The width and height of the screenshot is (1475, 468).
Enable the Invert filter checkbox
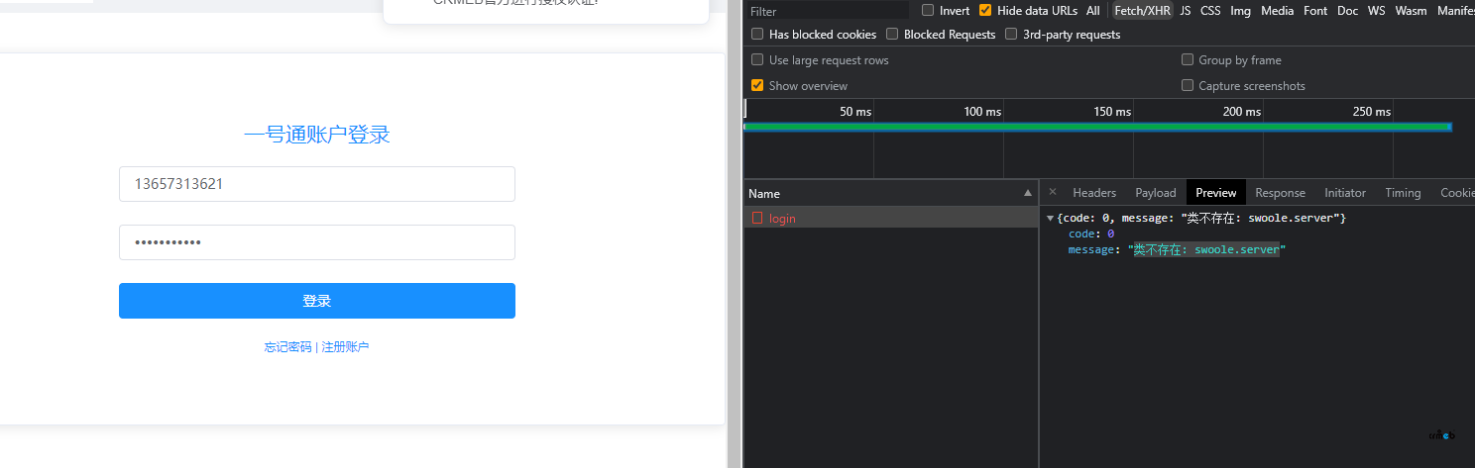(x=928, y=10)
